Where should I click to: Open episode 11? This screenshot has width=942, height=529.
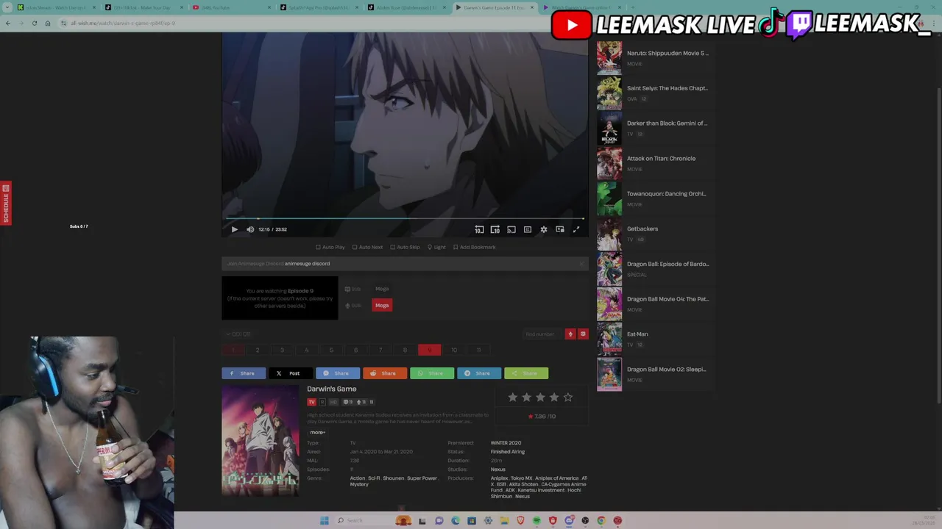tap(478, 350)
